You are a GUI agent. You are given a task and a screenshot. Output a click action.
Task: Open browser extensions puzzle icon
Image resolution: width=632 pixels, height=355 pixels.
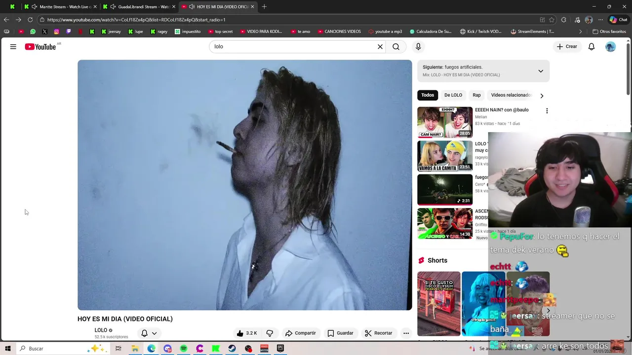point(564,20)
